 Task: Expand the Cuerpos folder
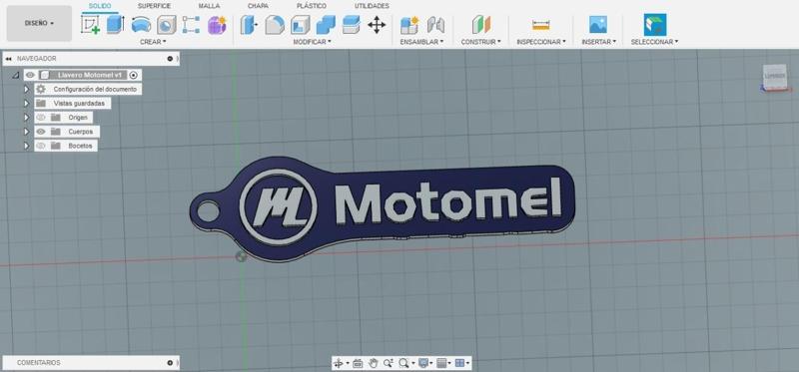pyautogui.click(x=27, y=132)
